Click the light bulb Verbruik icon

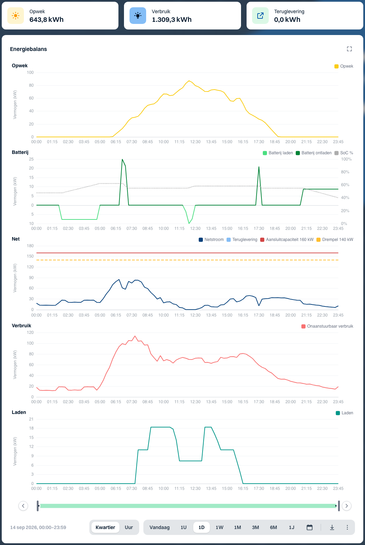[138, 16]
